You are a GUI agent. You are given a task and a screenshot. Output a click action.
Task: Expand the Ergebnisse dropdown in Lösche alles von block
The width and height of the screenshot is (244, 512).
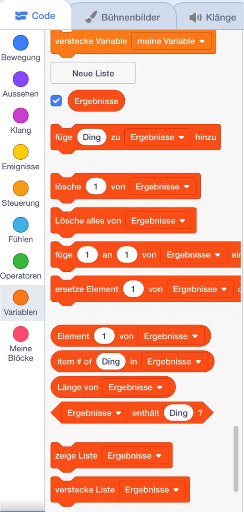tap(158, 221)
